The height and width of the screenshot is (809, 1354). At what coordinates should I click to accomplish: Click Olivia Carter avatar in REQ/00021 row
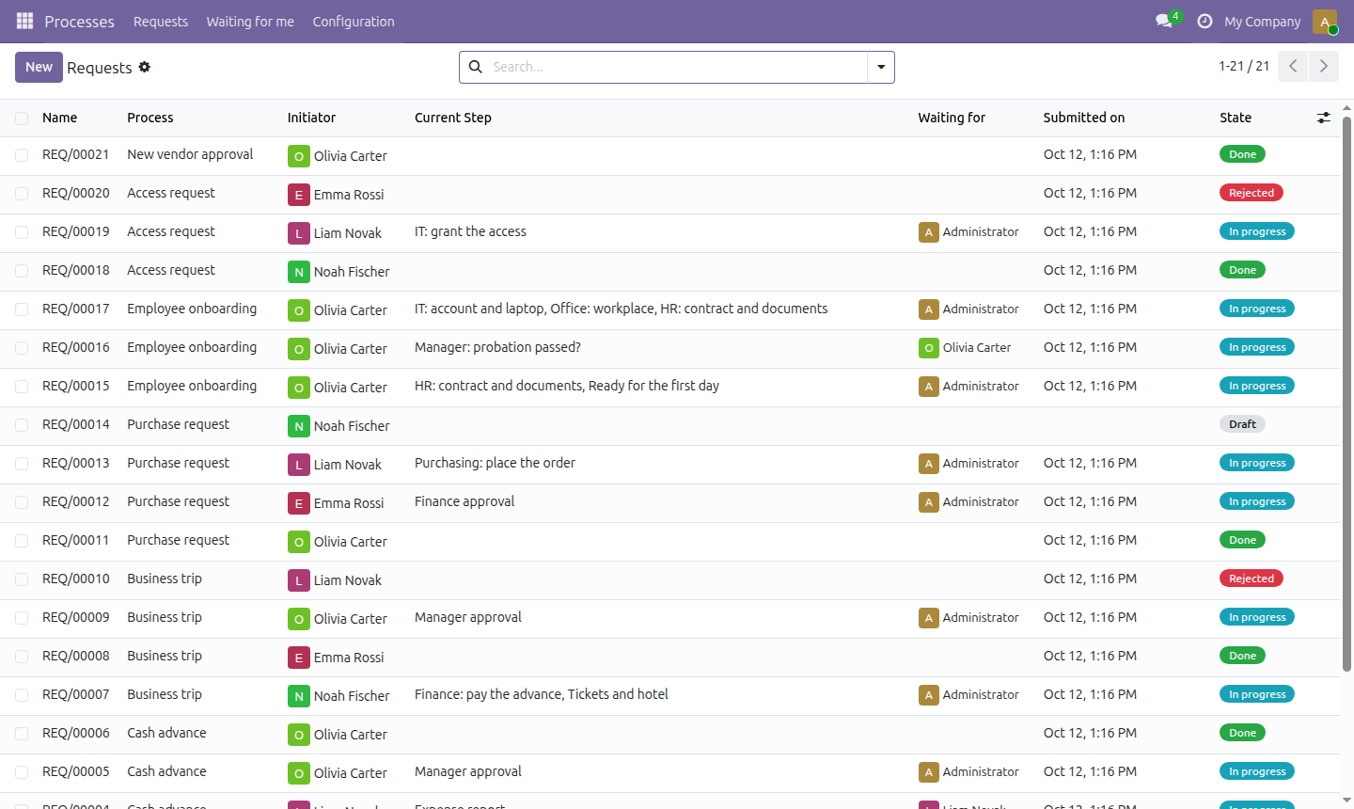(298, 156)
